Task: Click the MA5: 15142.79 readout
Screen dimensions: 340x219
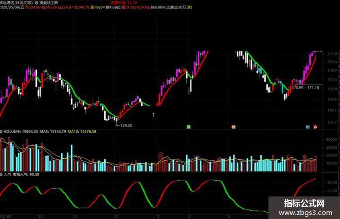Action: tap(53, 132)
